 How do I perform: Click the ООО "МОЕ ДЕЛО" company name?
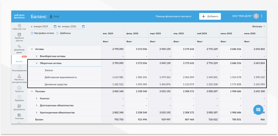pos(242,16)
